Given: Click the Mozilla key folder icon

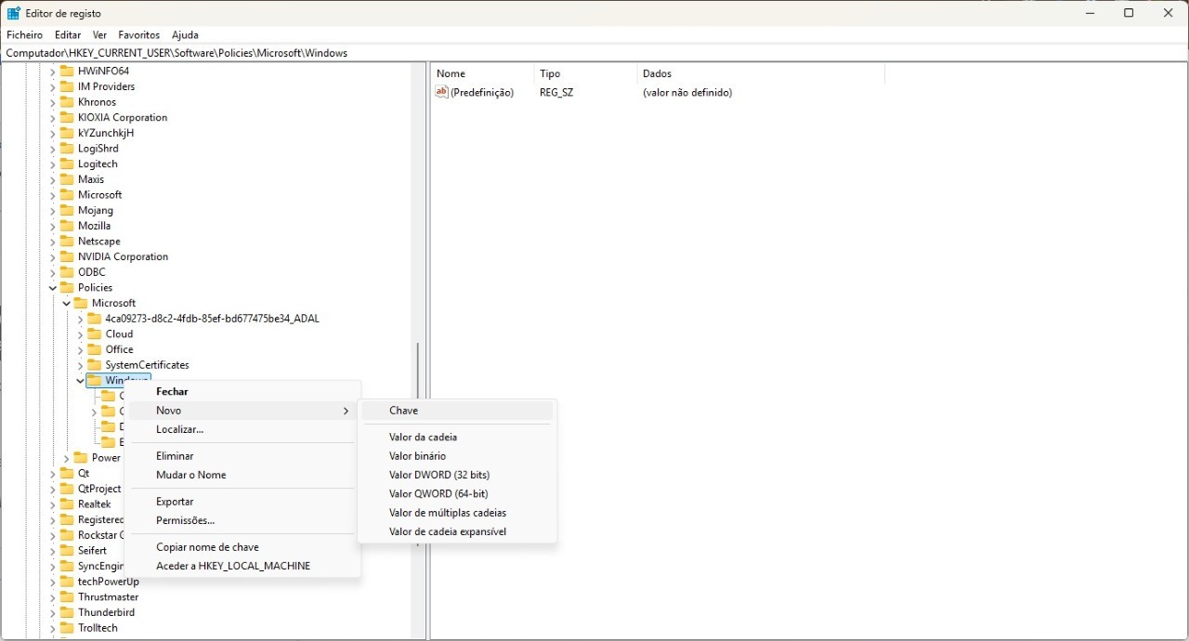Looking at the screenshot, I should [x=67, y=226].
